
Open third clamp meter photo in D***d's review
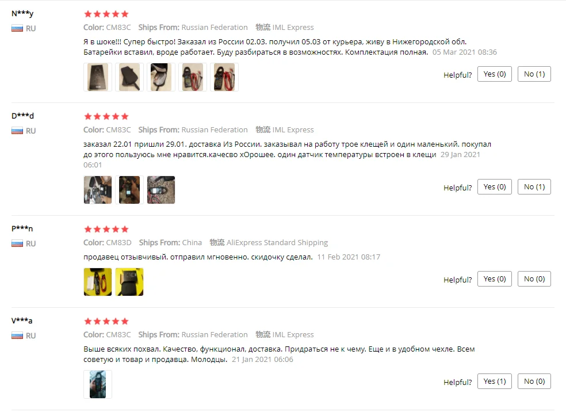tap(161, 190)
